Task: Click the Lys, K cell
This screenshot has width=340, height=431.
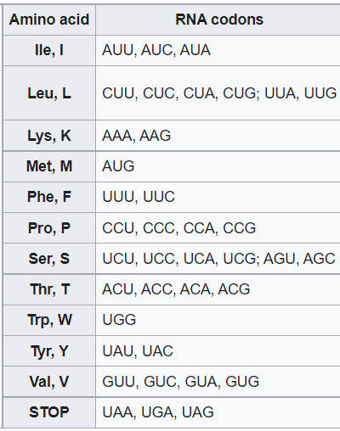Action: [x=49, y=136]
